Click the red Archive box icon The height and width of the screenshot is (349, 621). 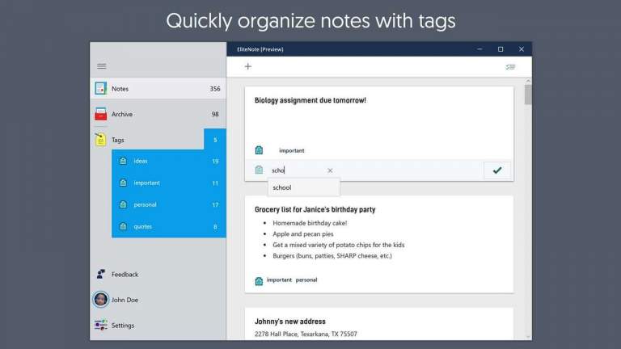tap(100, 114)
